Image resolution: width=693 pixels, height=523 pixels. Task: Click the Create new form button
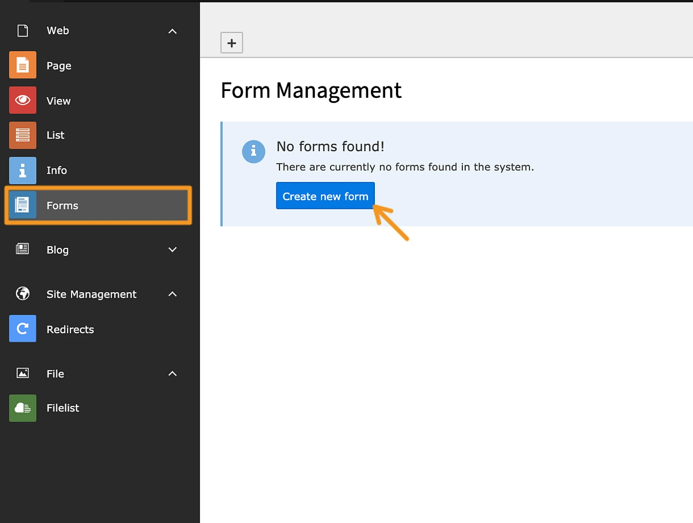[325, 196]
